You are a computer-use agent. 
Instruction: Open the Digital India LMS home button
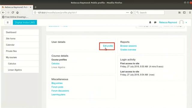tap(25, 22)
